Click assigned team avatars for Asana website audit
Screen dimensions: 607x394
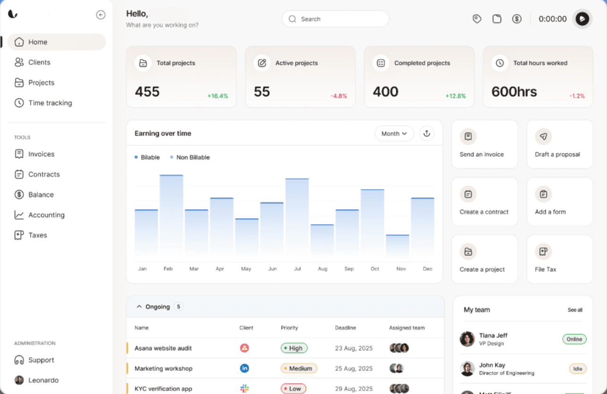coord(399,348)
